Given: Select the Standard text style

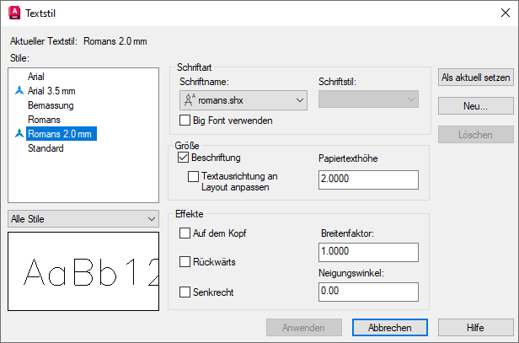Looking at the screenshot, I should [45, 148].
